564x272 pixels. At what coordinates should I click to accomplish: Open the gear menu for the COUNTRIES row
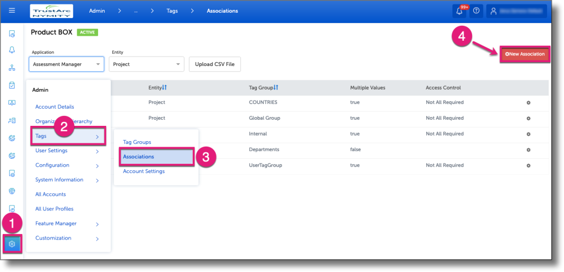[x=528, y=103]
